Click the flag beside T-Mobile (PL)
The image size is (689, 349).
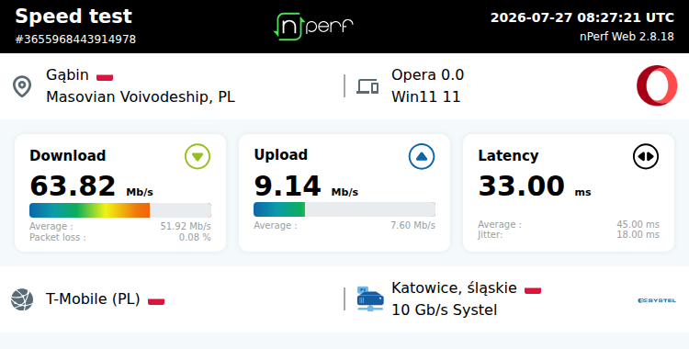tap(156, 301)
